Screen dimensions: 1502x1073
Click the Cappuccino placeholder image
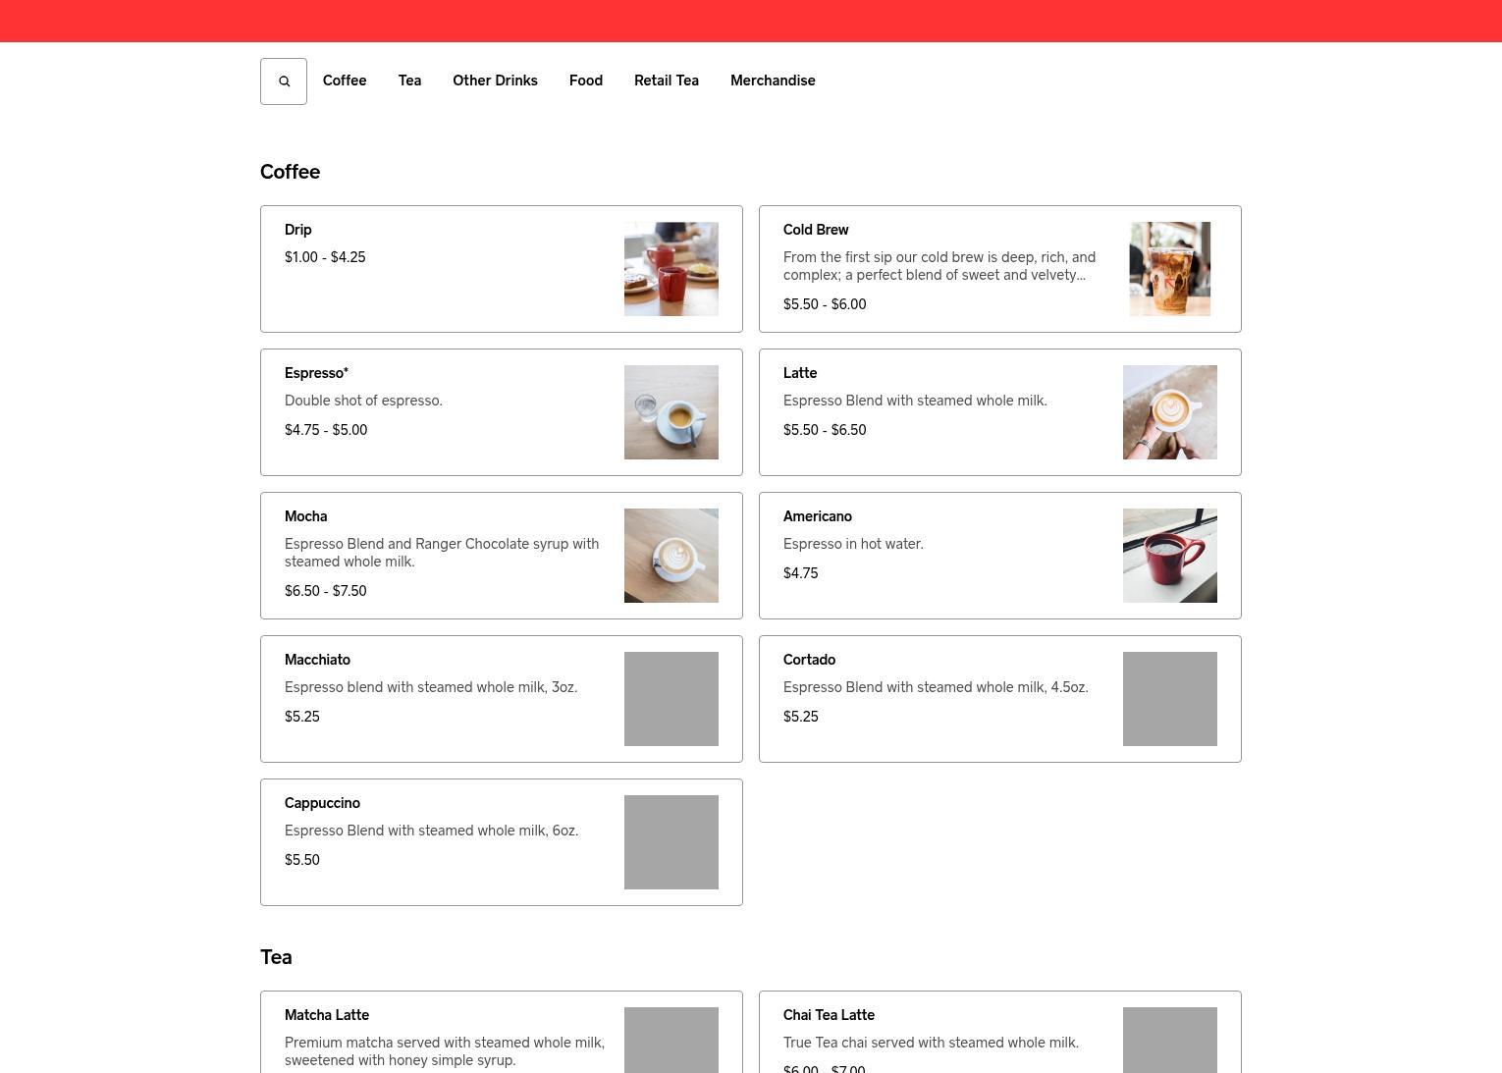click(x=671, y=842)
